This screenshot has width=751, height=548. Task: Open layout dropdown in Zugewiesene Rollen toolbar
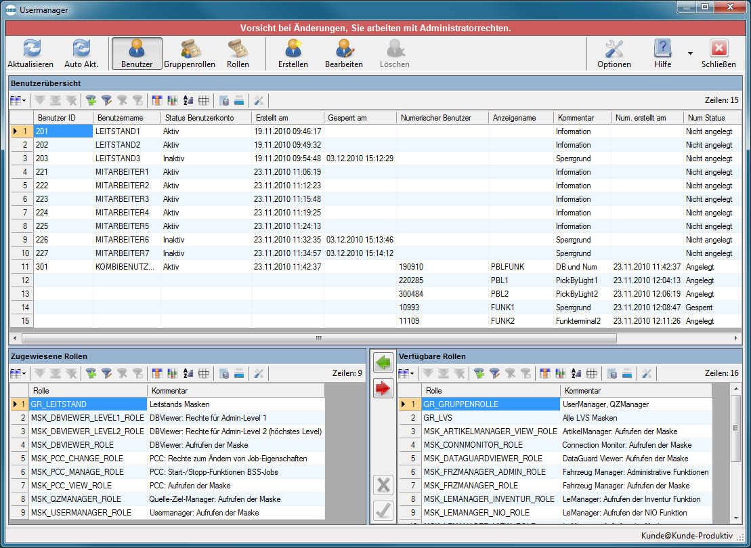(18, 374)
